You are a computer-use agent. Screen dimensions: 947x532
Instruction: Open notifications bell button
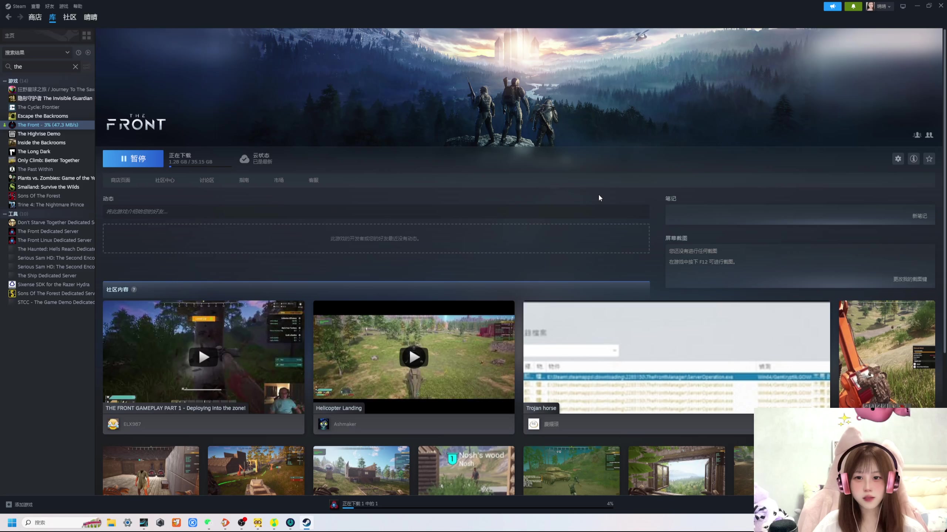(x=853, y=6)
